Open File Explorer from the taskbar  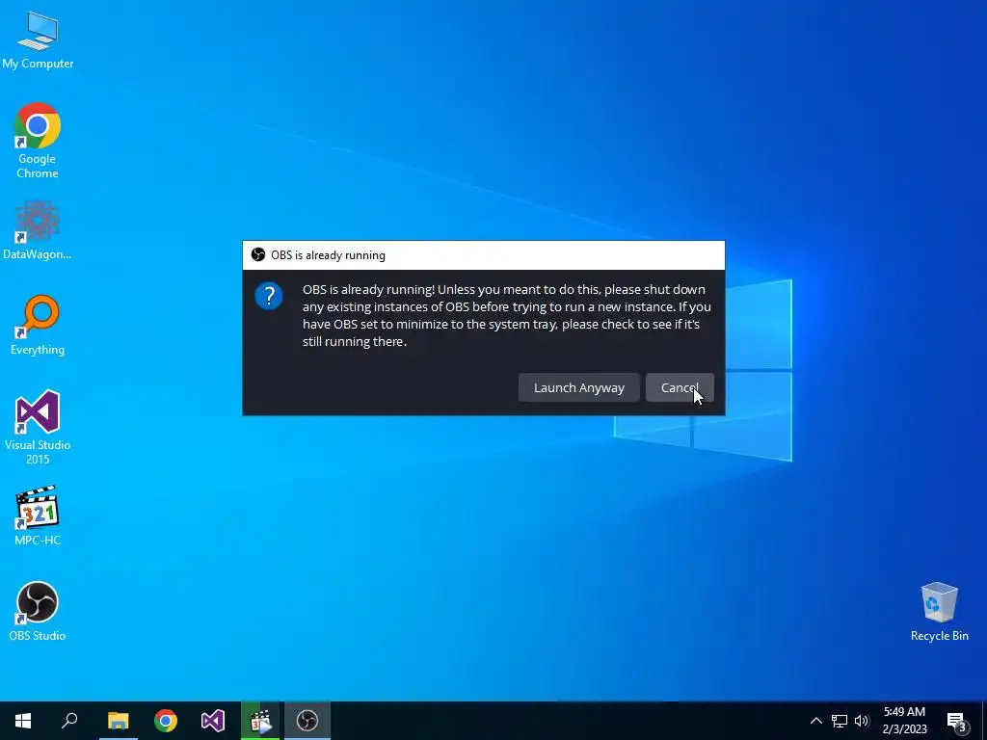pos(118,721)
